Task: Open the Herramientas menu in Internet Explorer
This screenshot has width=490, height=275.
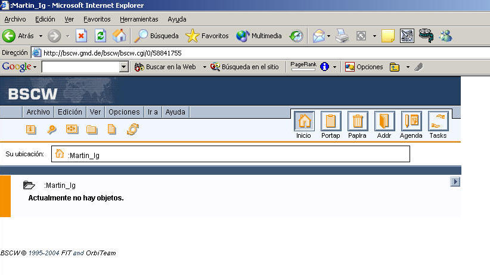Action: (x=139, y=19)
